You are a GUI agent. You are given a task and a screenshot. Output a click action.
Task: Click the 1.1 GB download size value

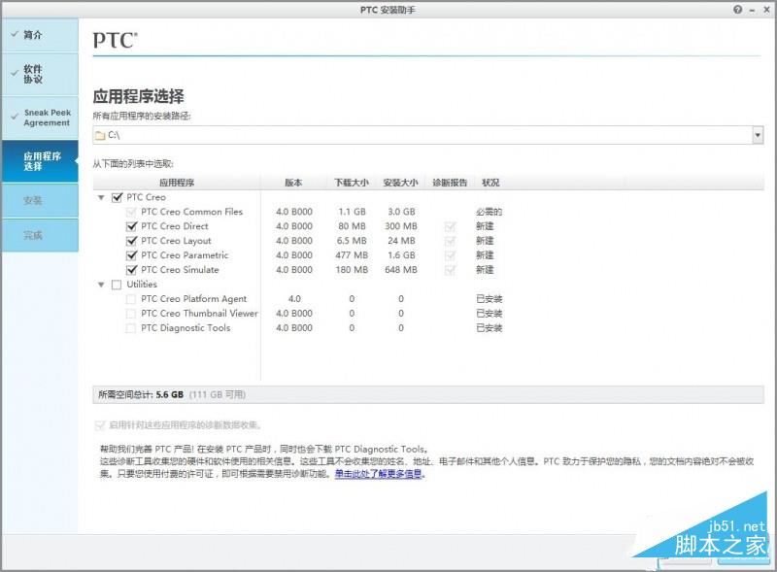[x=352, y=212]
